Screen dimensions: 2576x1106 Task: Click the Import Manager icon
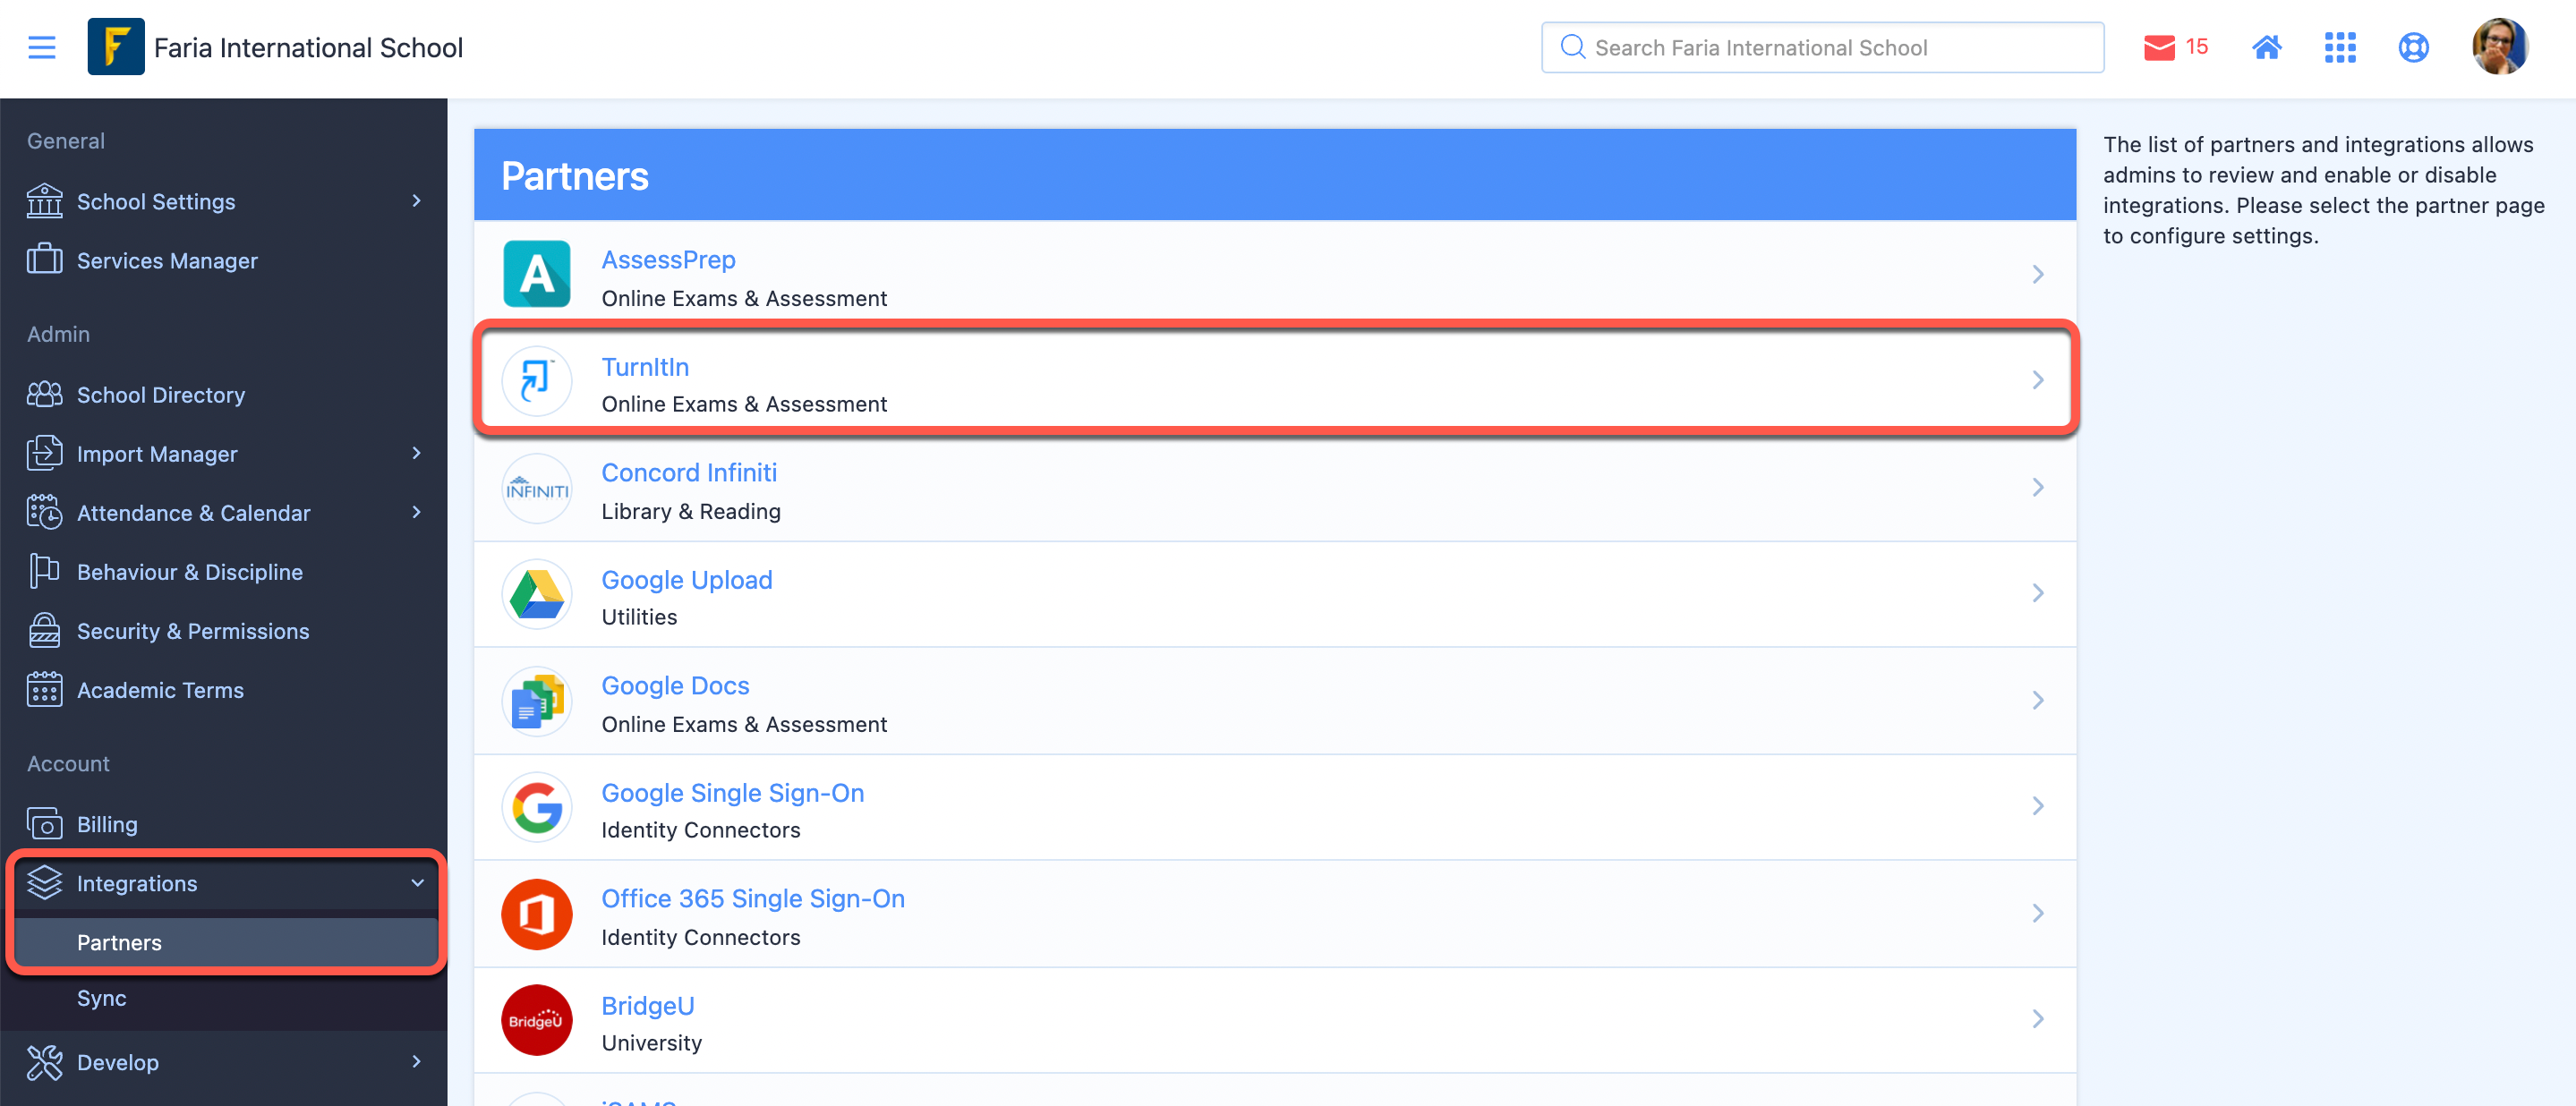point(44,453)
